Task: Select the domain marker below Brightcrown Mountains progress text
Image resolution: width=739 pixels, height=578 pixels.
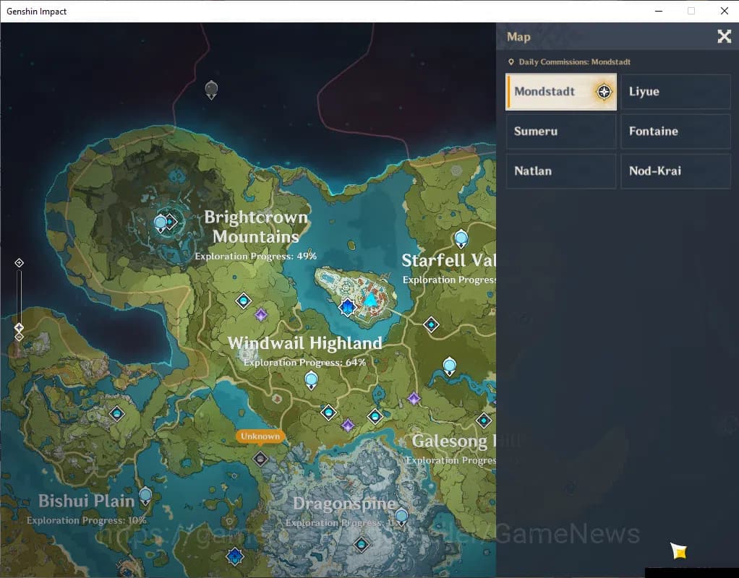Action: pos(243,301)
